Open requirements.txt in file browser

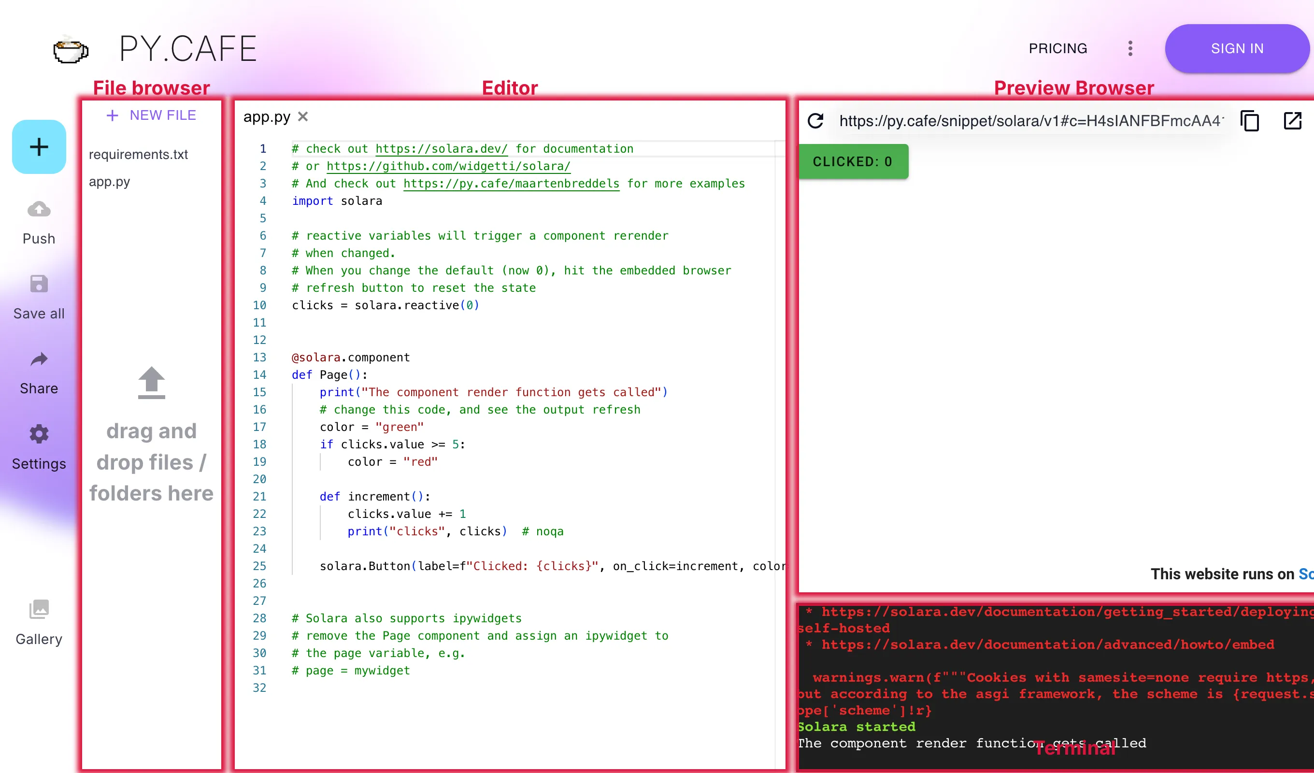138,155
